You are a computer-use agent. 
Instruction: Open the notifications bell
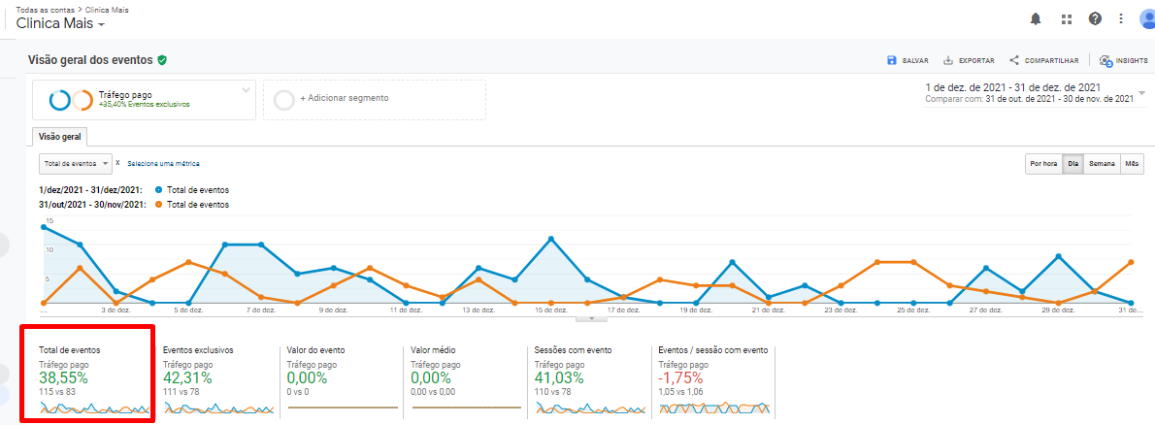click(1037, 18)
